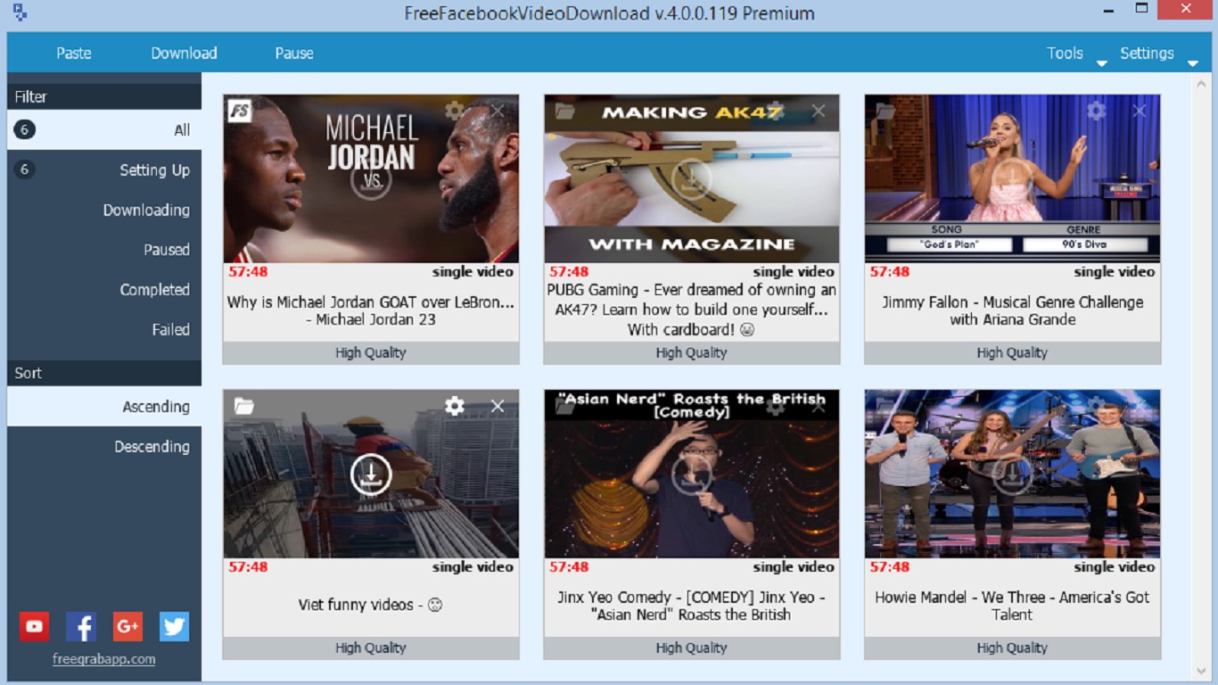Filter by Paused status
Viewport: 1218px width, 685px height.
point(104,250)
